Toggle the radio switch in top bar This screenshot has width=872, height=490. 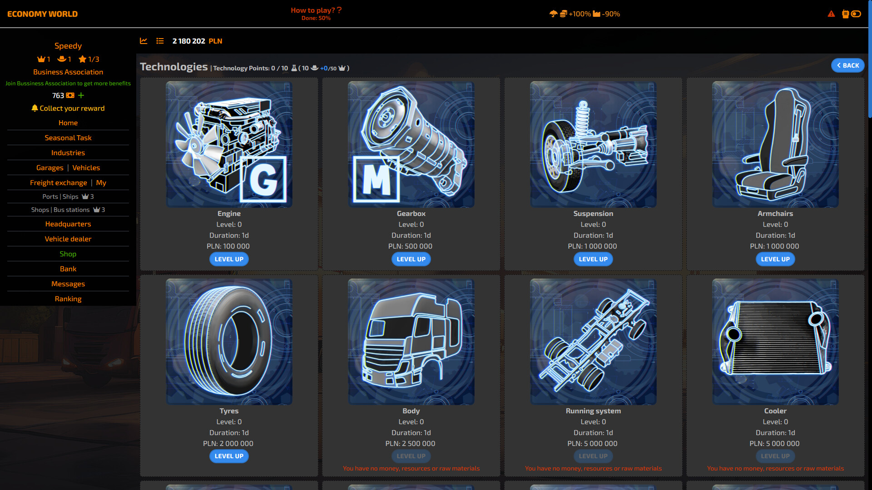[x=856, y=14]
